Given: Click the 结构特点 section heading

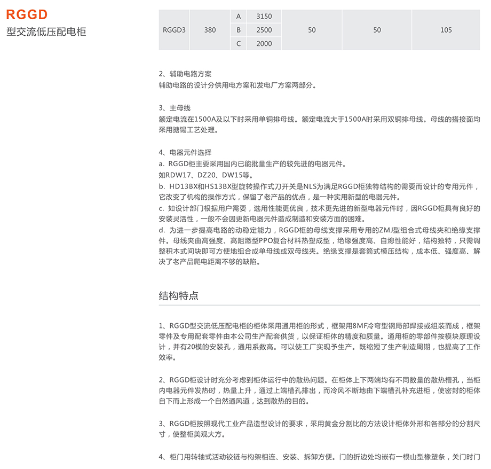Looking at the screenshot, I should [179, 295].
